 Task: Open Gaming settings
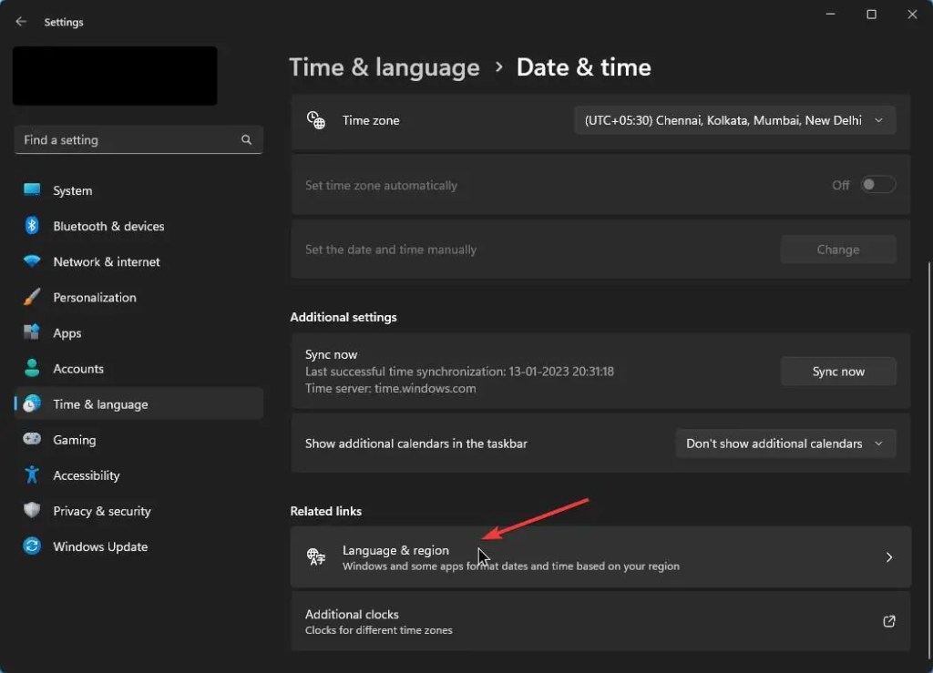(138, 440)
